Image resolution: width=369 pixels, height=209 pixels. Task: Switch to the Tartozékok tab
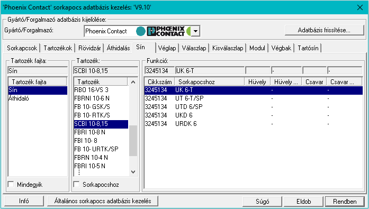[58, 48]
